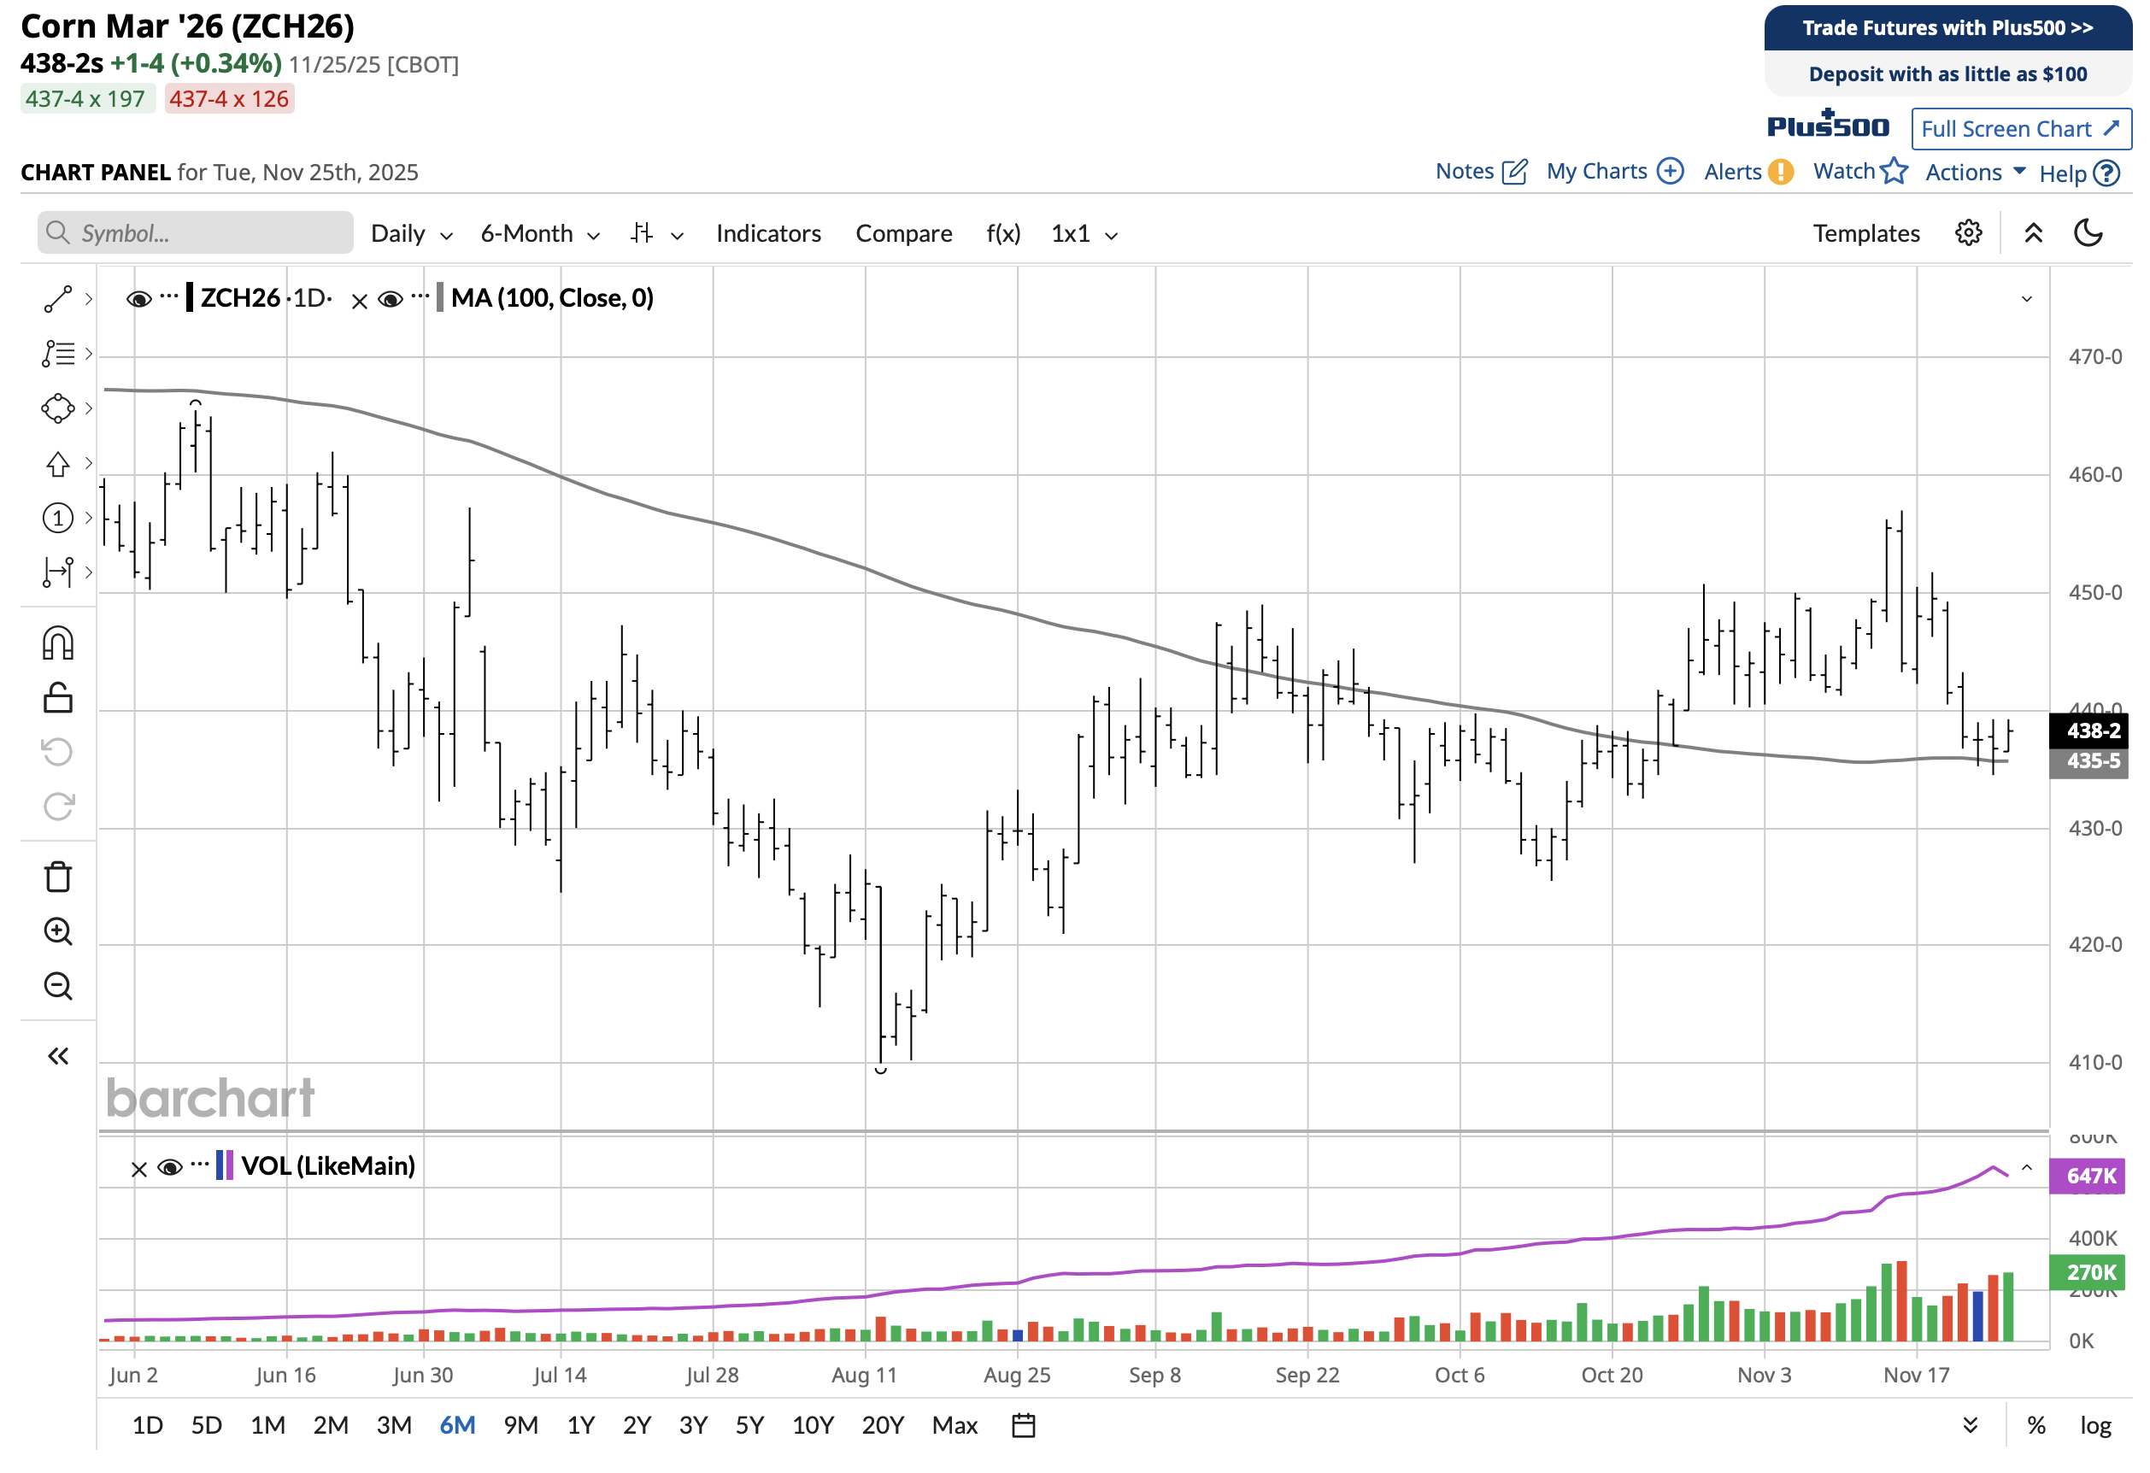Toggle the log scale option

point(2095,1426)
